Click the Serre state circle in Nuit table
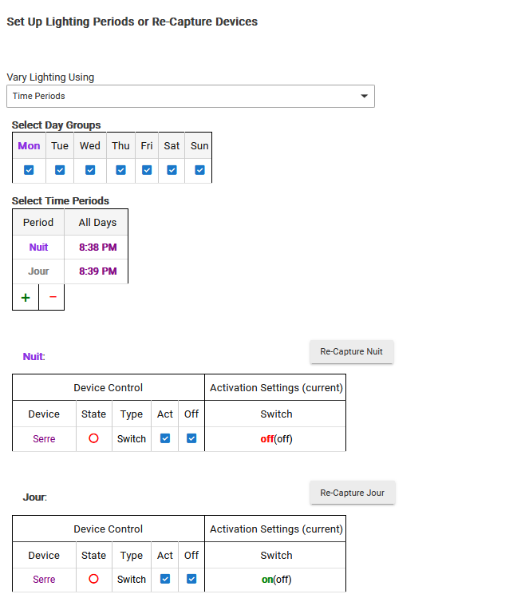 coord(93,438)
